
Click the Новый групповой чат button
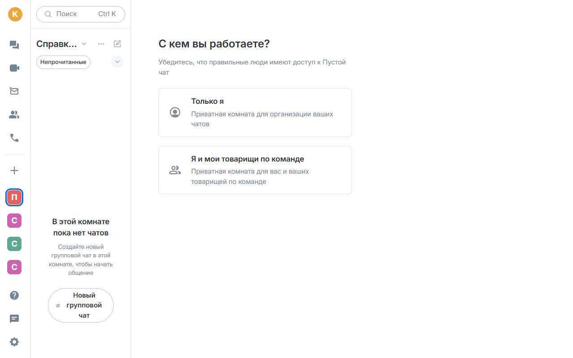coord(81,305)
